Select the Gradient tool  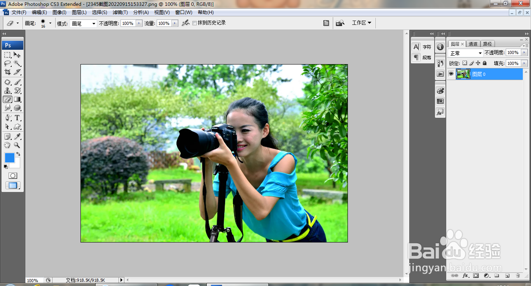pos(17,99)
